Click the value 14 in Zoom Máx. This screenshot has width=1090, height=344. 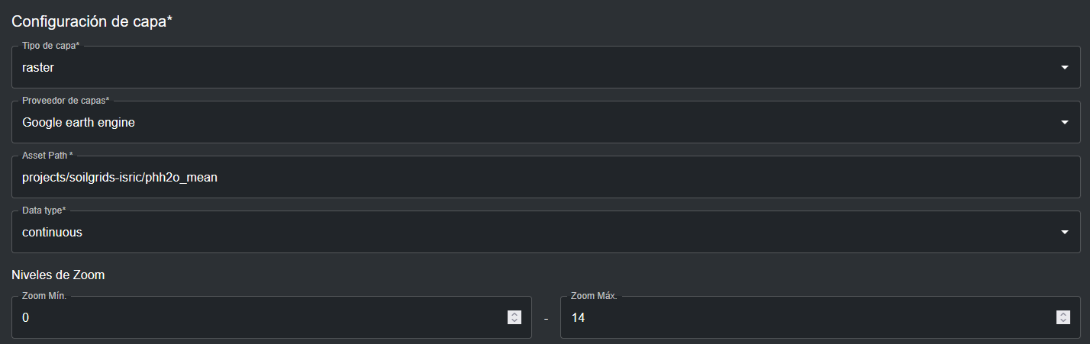tap(578, 317)
